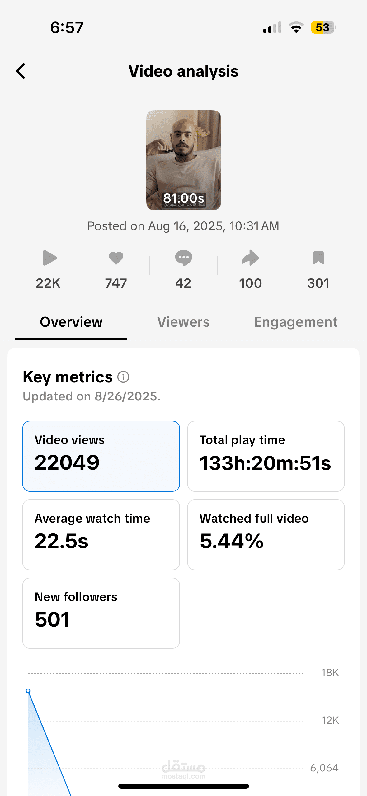
Task: Select the Total play time card
Action: [x=266, y=456]
